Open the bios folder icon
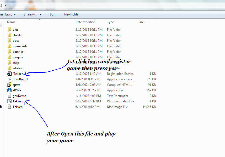This screenshot has height=157, width=225. point(9,29)
